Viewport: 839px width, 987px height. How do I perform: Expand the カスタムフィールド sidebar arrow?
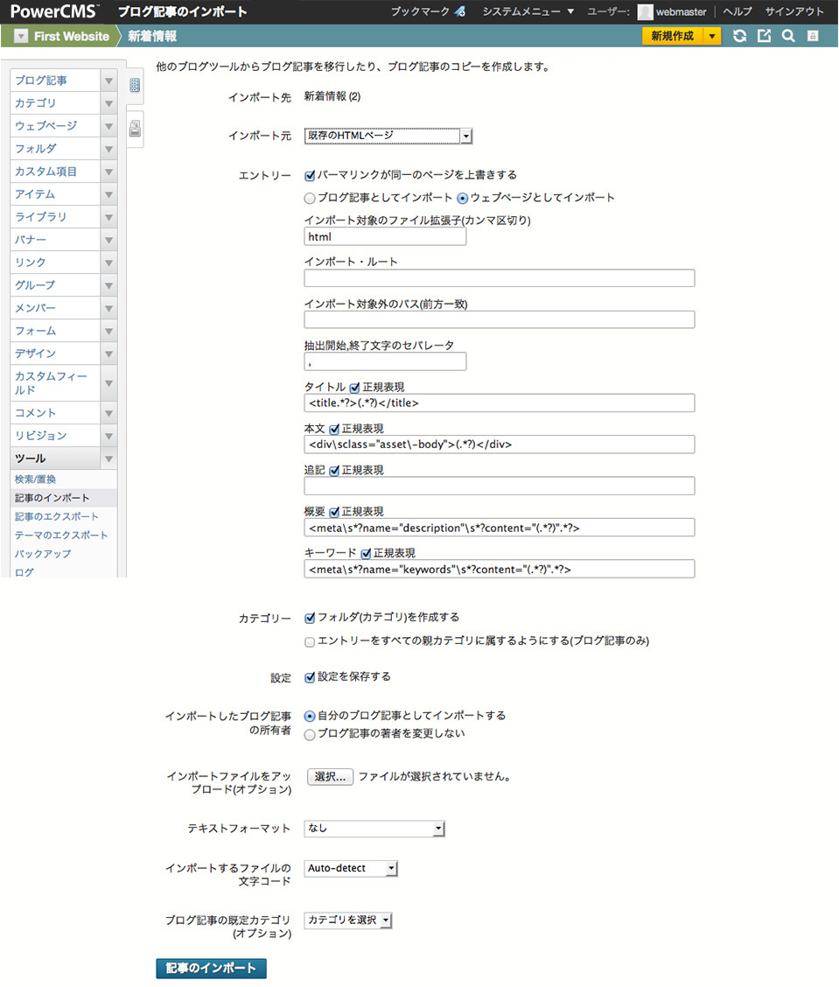[108, 383]
